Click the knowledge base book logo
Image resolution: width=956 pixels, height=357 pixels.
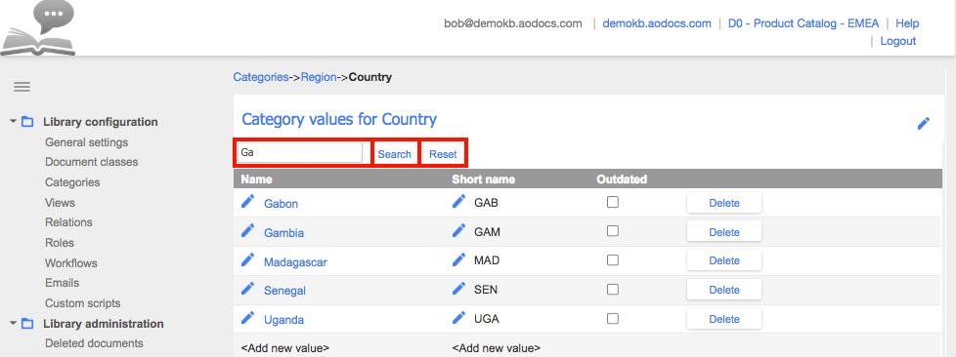[x=38, y=28]
